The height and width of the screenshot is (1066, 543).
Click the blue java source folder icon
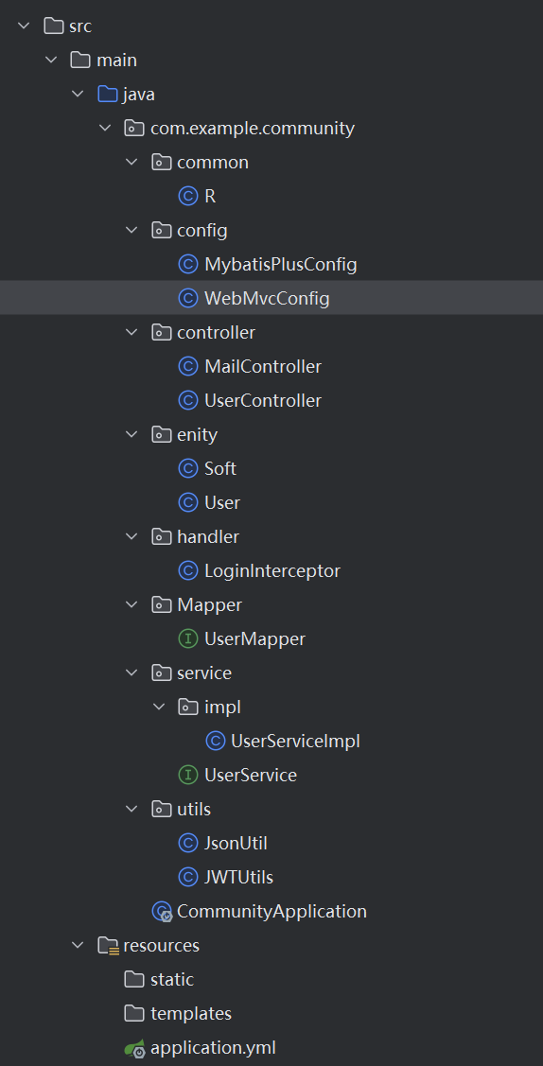108,94
